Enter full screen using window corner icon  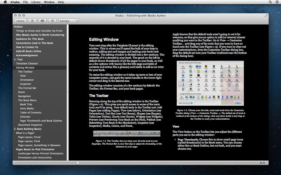coord(266,16)
